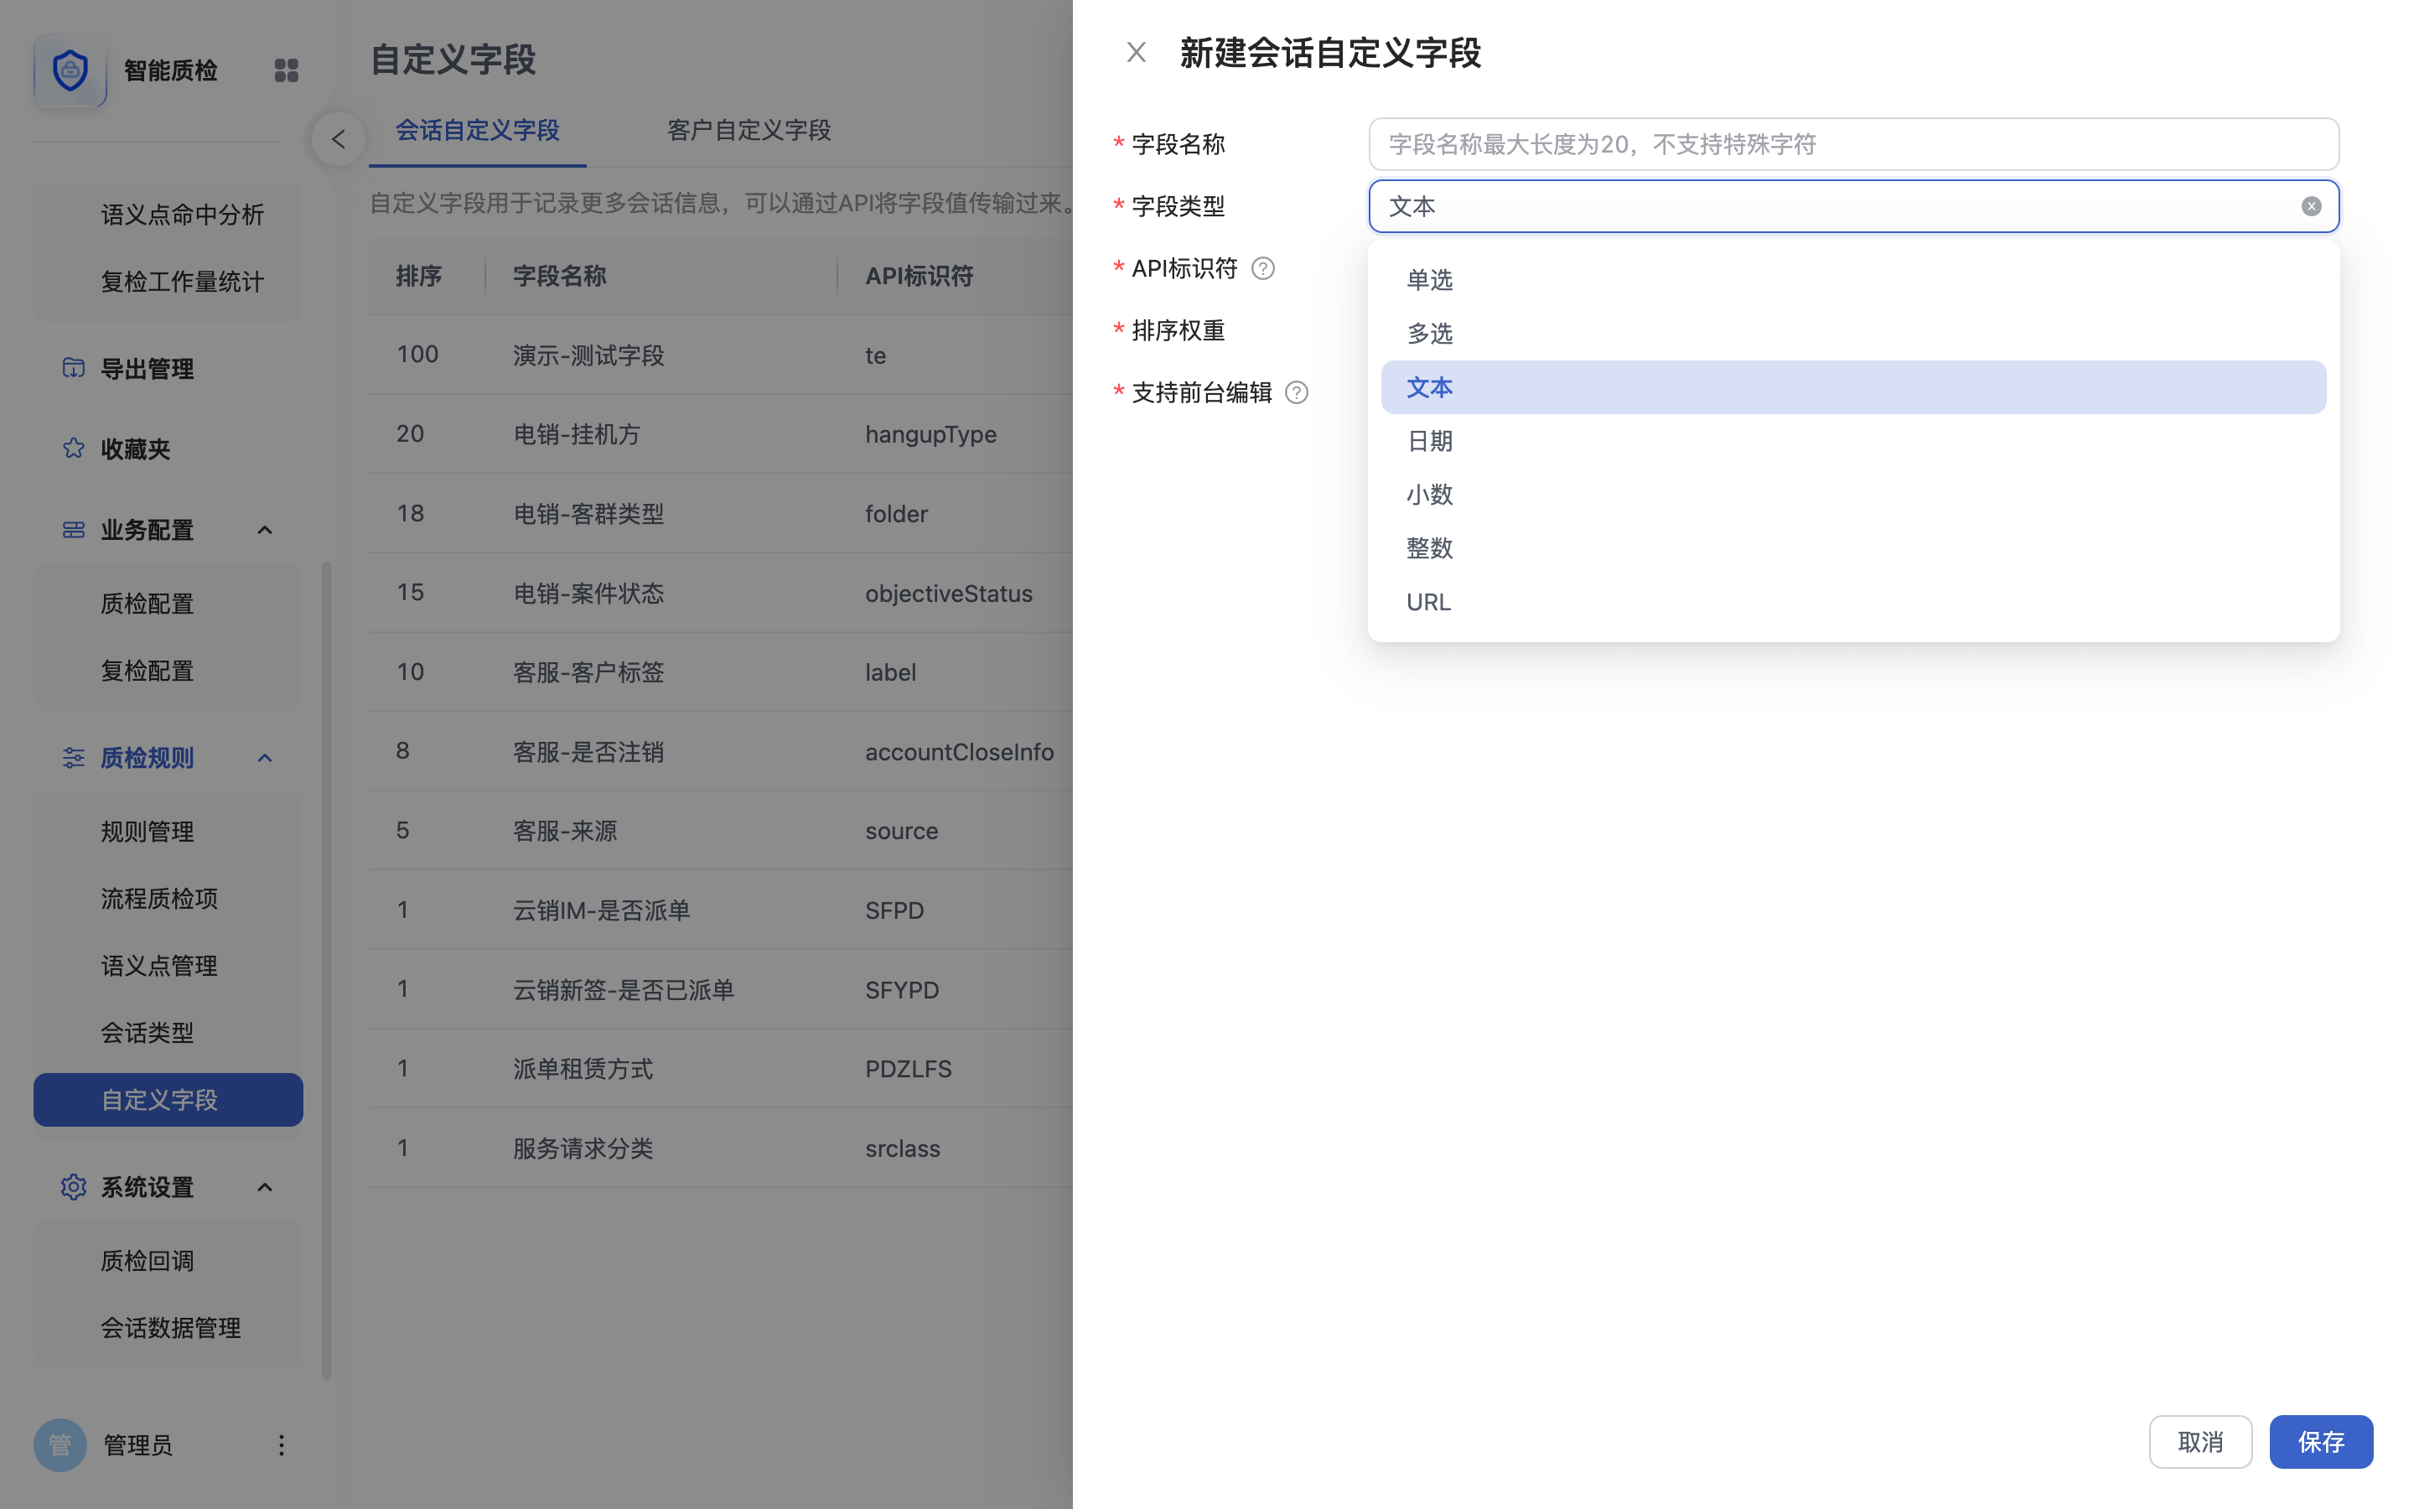This screenshot has height=1509, width=2414.
Task: Click the 保存 button
Action: 2320,1441
